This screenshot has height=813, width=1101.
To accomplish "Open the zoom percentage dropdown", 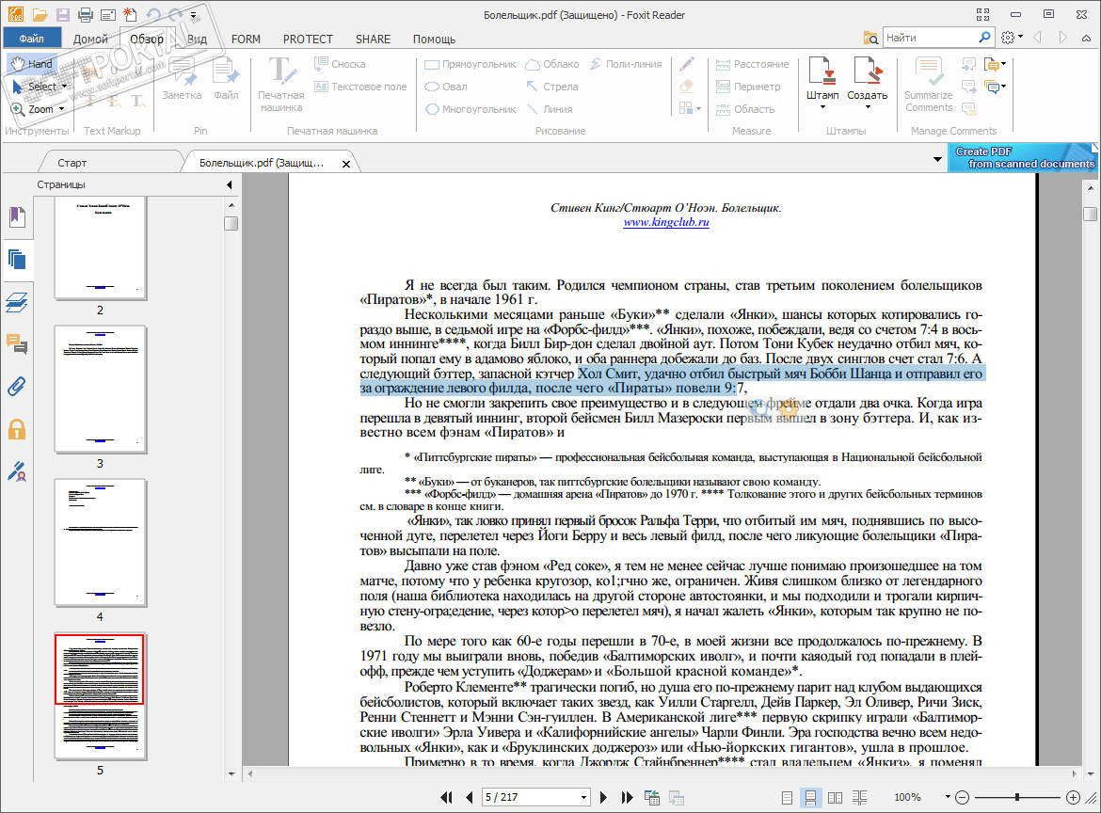I will pos(948,797).
